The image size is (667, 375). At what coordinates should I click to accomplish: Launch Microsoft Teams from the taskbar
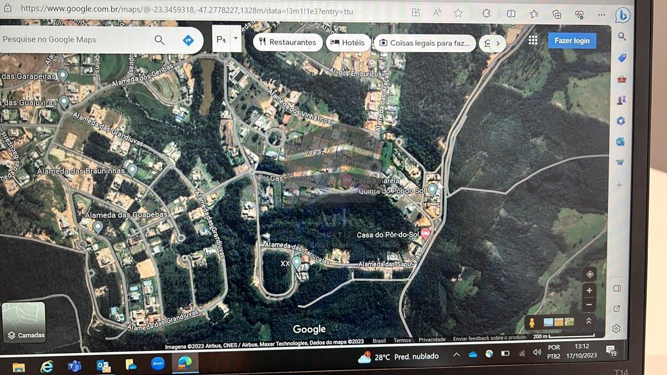(75, 366)
